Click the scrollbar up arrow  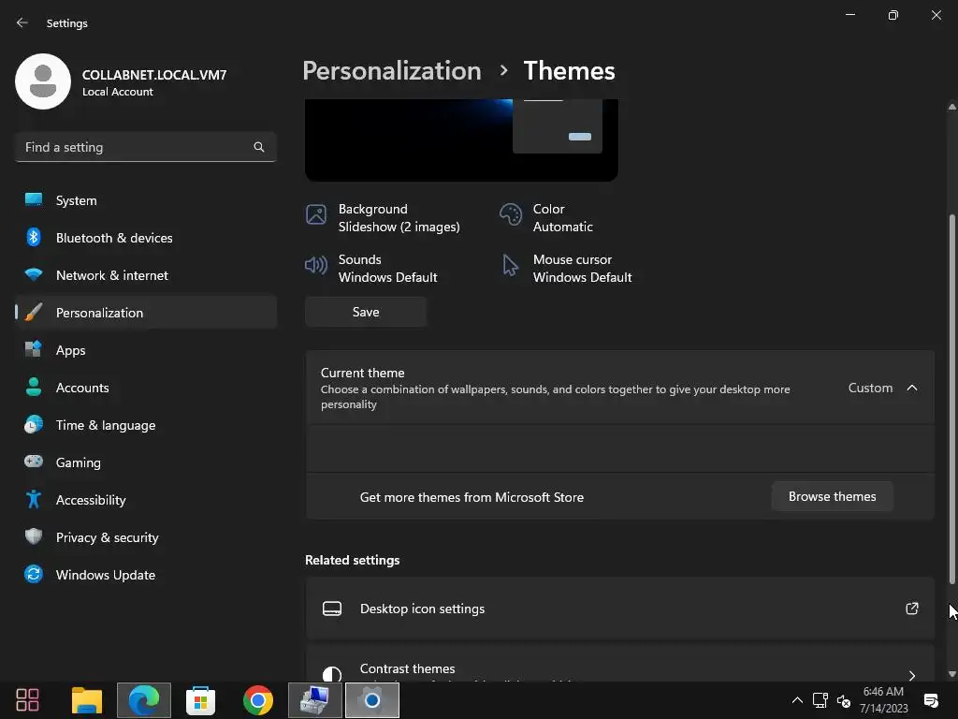[x=951, y=107]
